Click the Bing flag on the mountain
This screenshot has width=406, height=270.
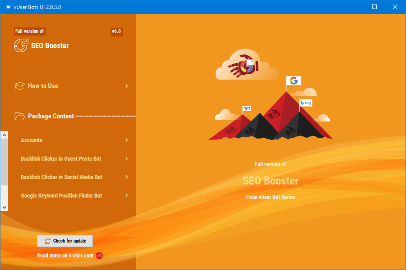tap(306, 103)
